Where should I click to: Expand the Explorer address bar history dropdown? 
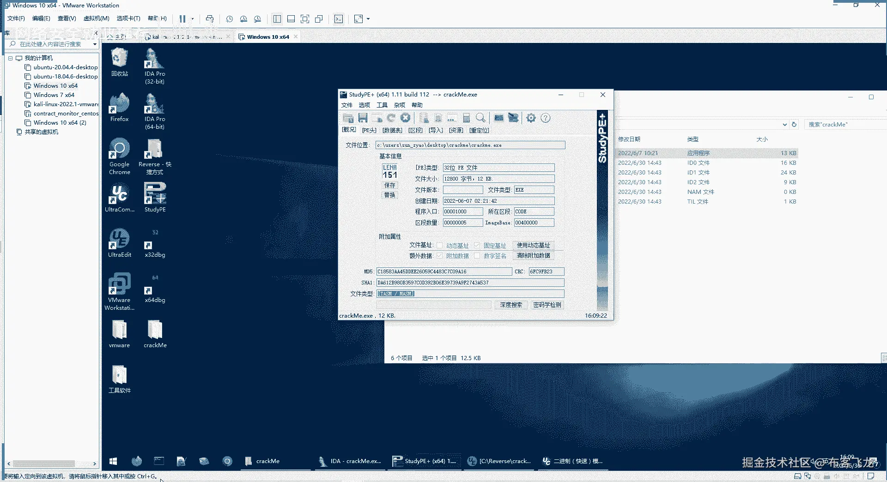point(784,125)
